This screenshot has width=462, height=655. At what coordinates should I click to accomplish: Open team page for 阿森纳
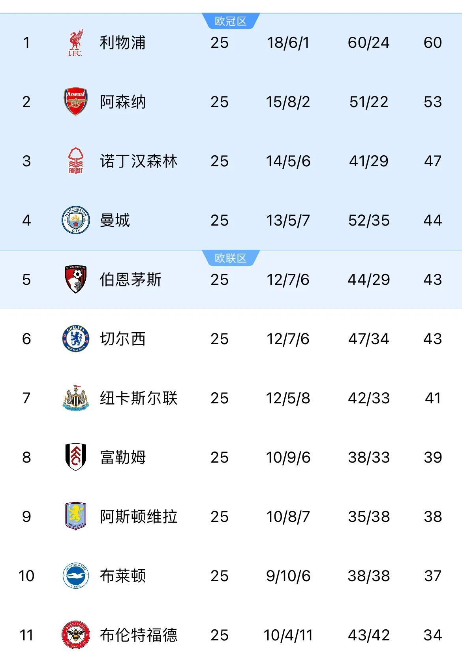(122, 102)
